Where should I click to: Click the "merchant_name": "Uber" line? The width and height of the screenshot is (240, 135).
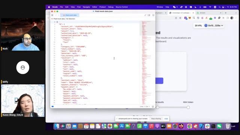point(72,80)
